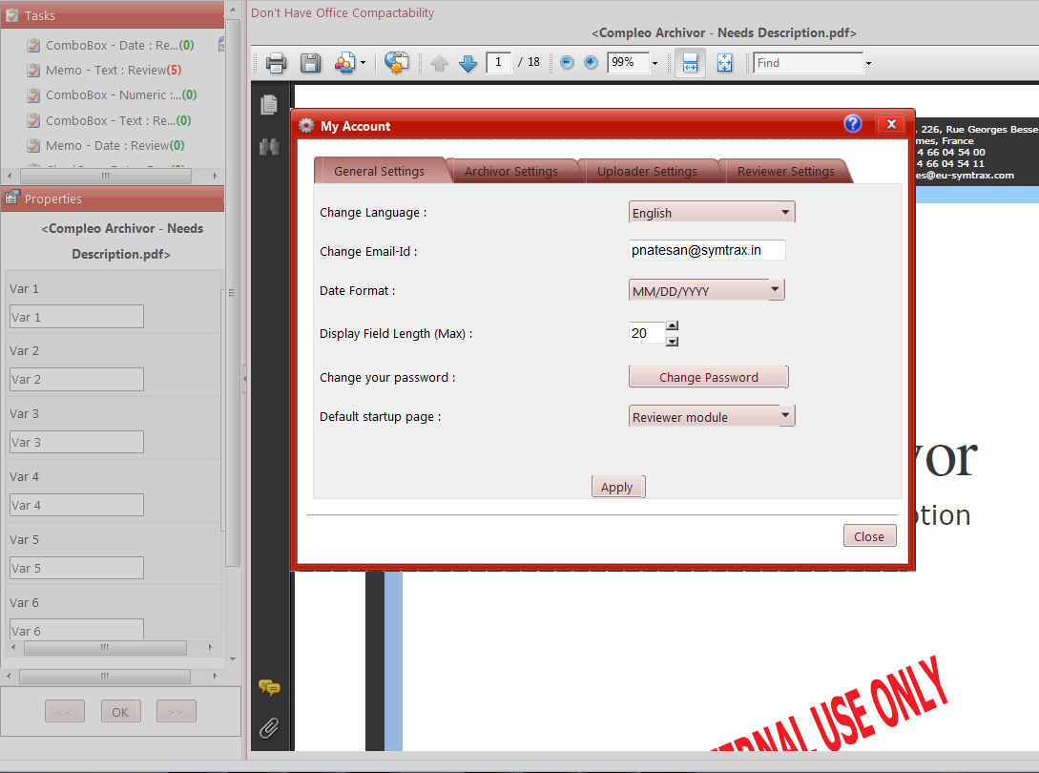Click the Var 6 input field
This screenshot has height=773, width=1039.
(x=77, y=629)
